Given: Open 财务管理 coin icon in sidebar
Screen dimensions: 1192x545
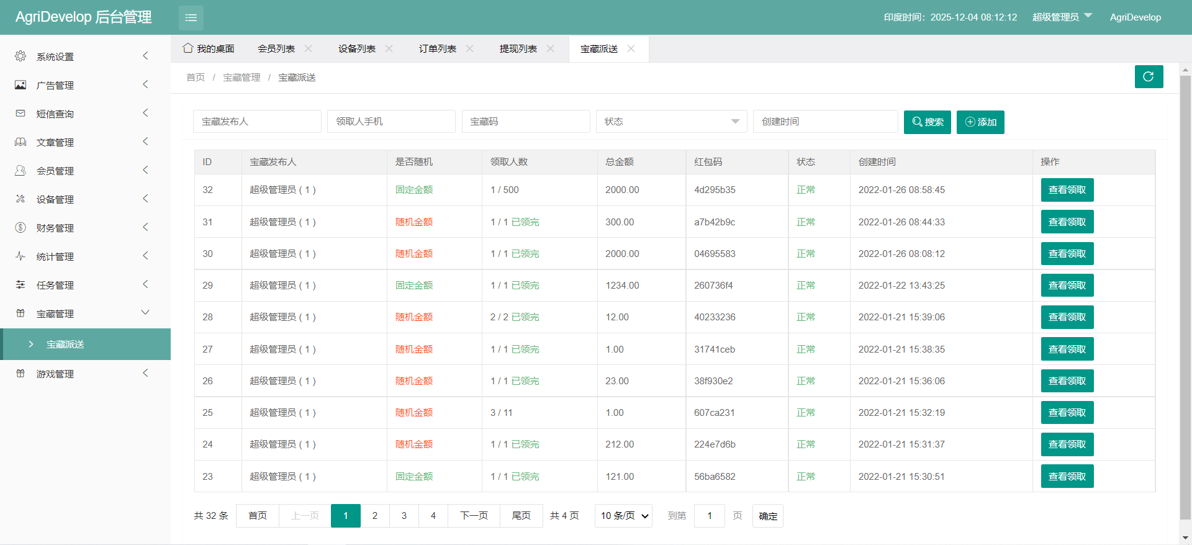Looking at the screenshot, I should (x=20, y=228).
